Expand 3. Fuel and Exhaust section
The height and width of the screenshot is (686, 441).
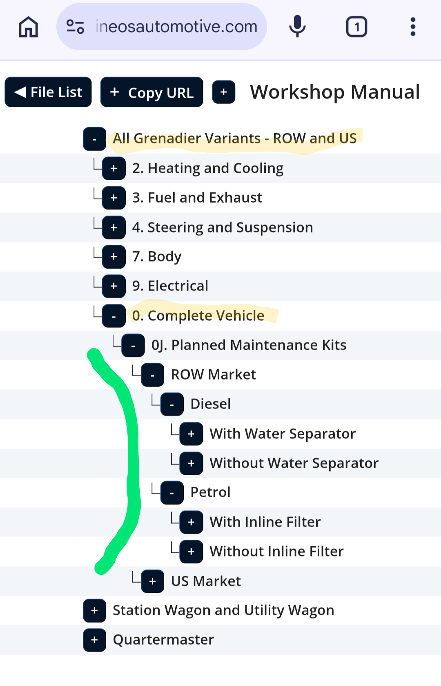coord(114,198)
